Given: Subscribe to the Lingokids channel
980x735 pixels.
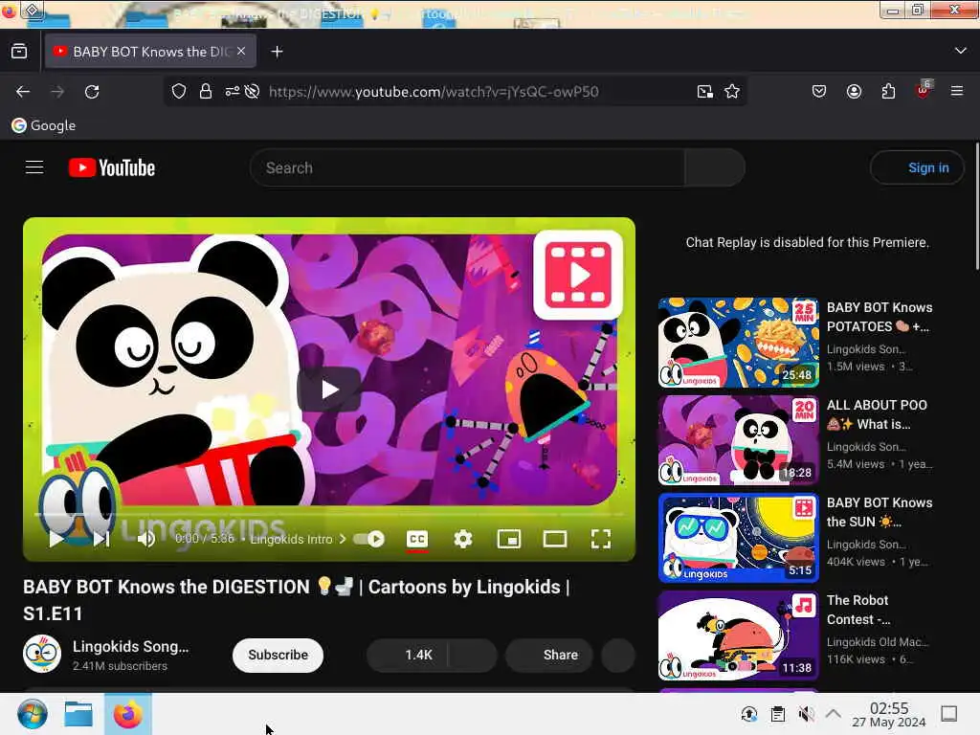Looking at the screenshot, I should [278, 655].
